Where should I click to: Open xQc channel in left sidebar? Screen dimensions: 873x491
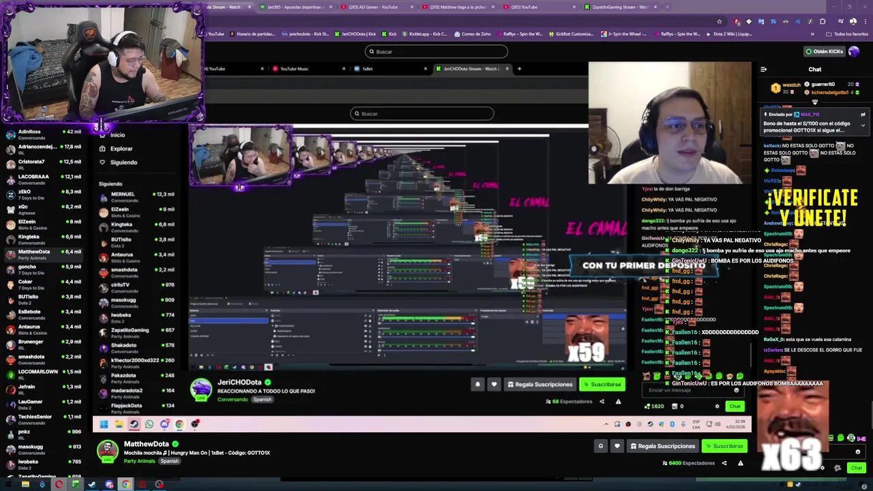pos(42,209)
